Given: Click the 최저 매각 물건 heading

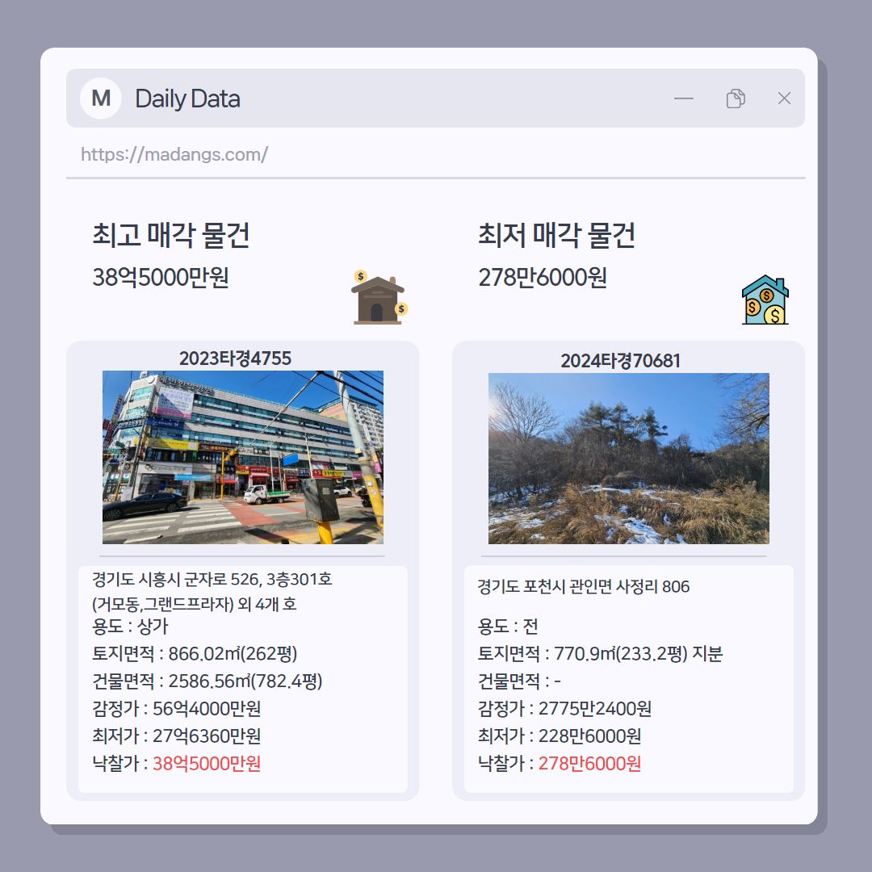Looking at the screenshot, I should click(x=556, y=235).
